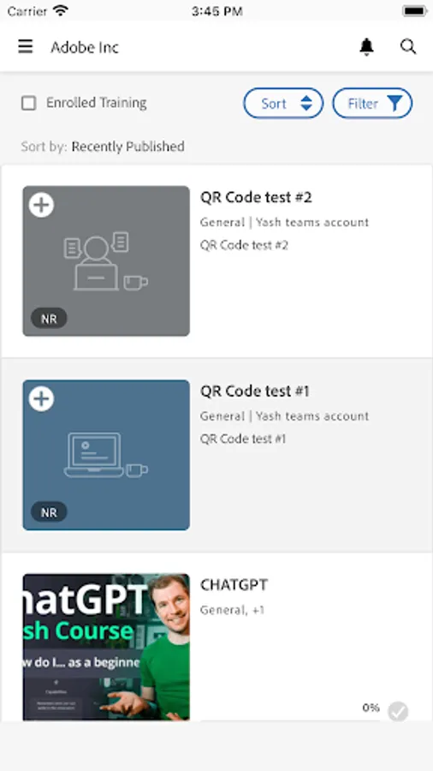This screenshot has height=771, width=433.
Task: Select the blue QR Code test #1 thumbnail
Action: (x=106, y=455)
